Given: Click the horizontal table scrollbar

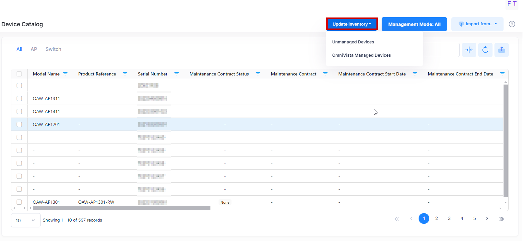Looking at the screenshot, I should point(122,208).
